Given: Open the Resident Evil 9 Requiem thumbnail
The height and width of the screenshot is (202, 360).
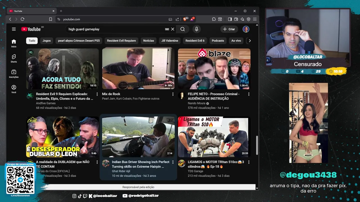Looking at the screenshot, I should point(62,69).
